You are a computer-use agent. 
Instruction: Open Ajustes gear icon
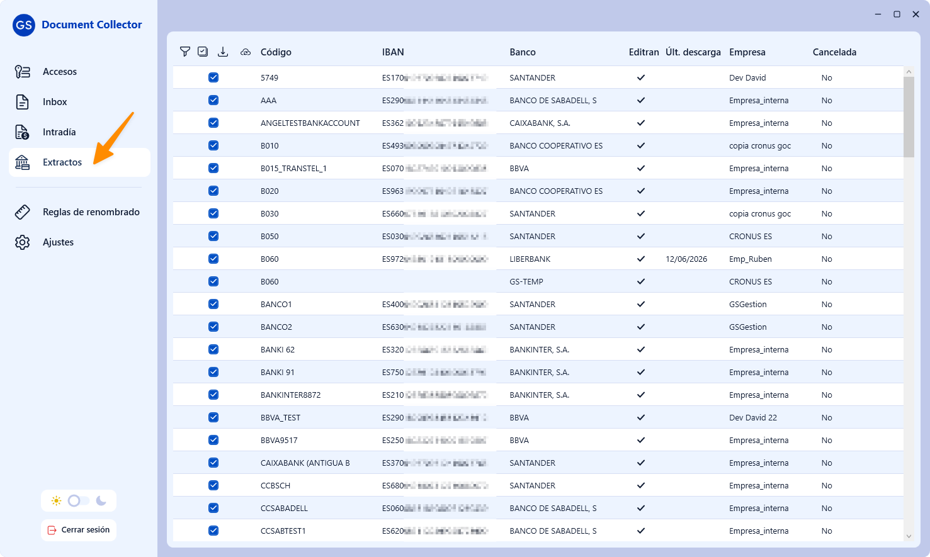pos(22,242)
